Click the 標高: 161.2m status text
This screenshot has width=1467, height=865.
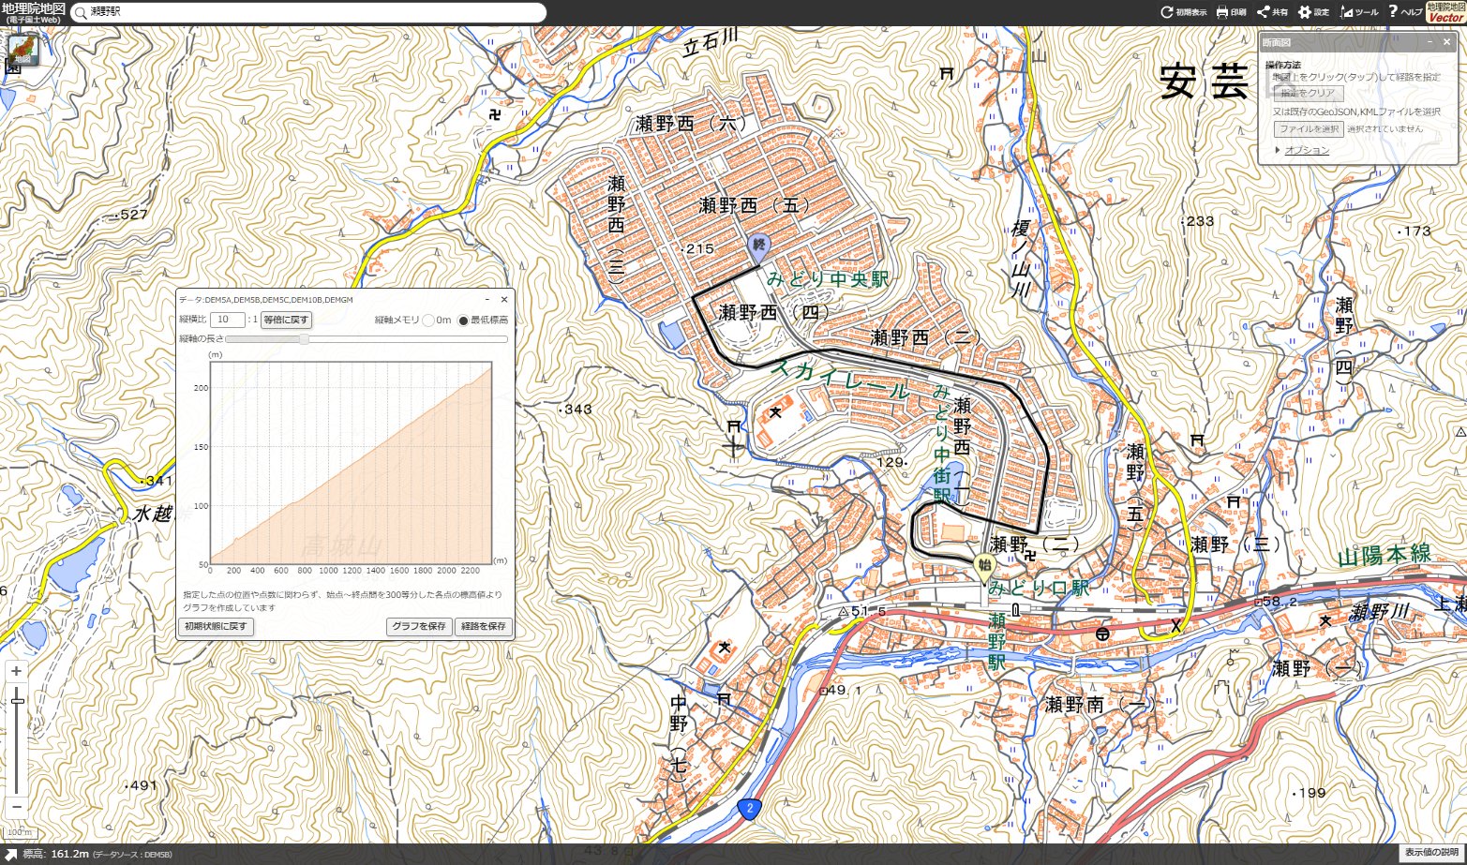[56, 854]
